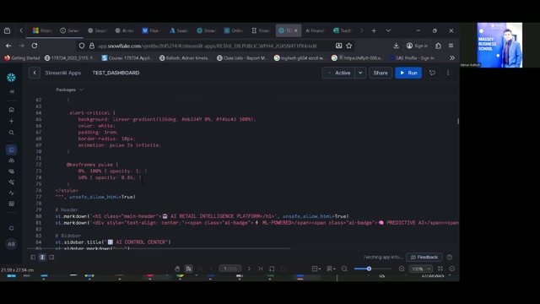Go back with the browser back arrow
Screen dimensions: 540x304
tap(8, 46)
